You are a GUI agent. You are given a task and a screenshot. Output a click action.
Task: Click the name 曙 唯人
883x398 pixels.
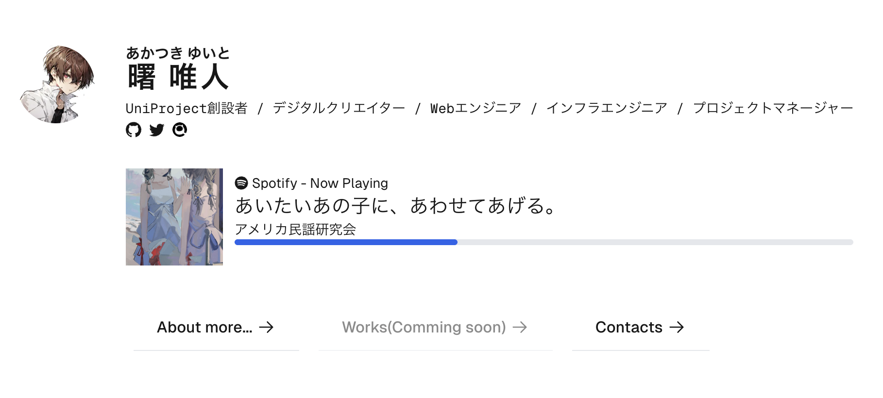tap(178, 77)
